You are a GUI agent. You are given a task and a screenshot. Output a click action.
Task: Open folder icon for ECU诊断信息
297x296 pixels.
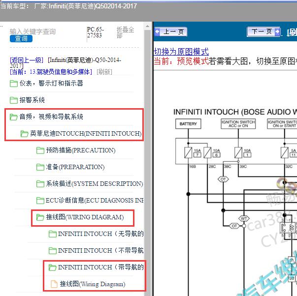pyautogui.click(x=40, y=201)
